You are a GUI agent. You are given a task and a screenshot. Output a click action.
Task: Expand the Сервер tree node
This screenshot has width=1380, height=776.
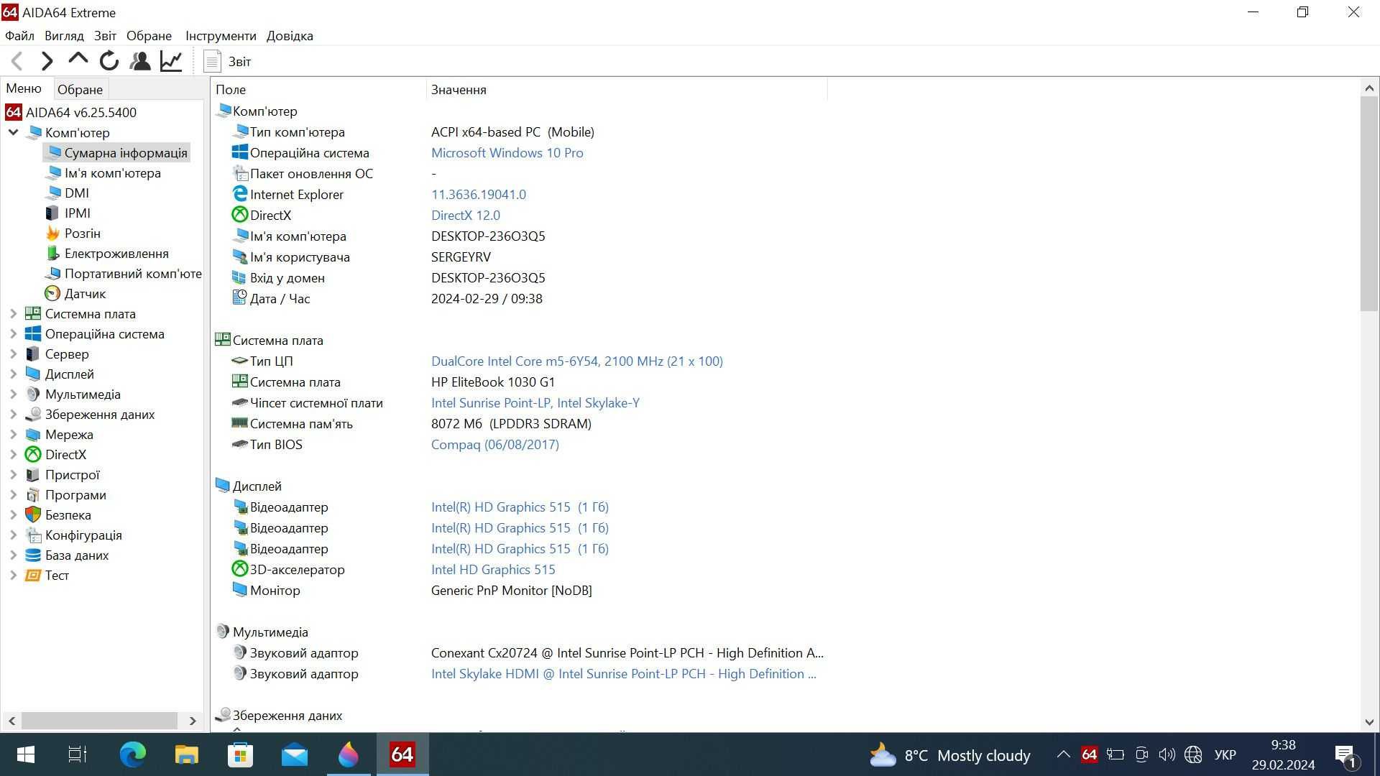[13, 354]
